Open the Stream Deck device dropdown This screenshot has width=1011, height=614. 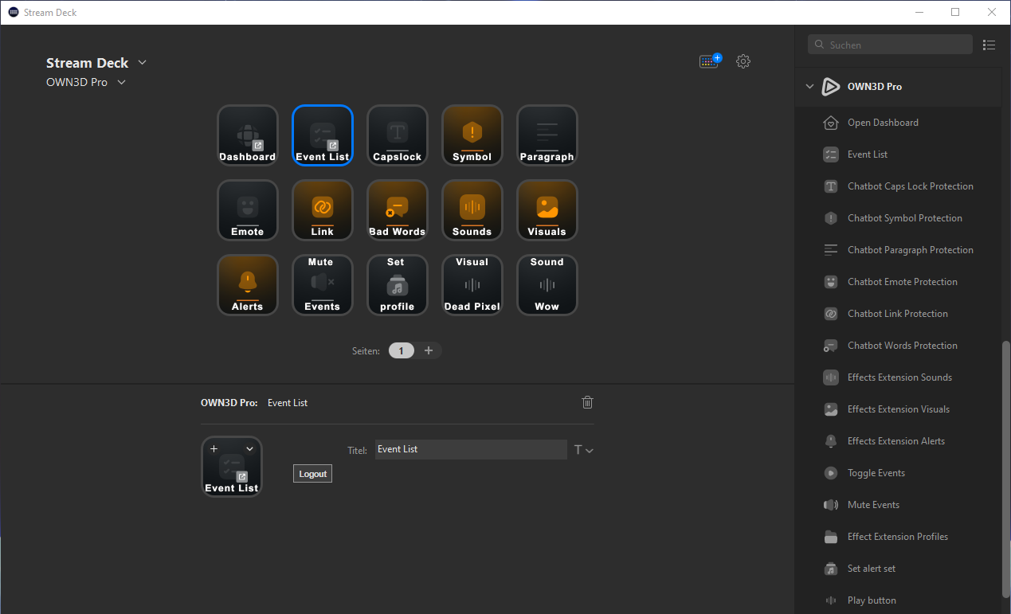tap(141, 62)
